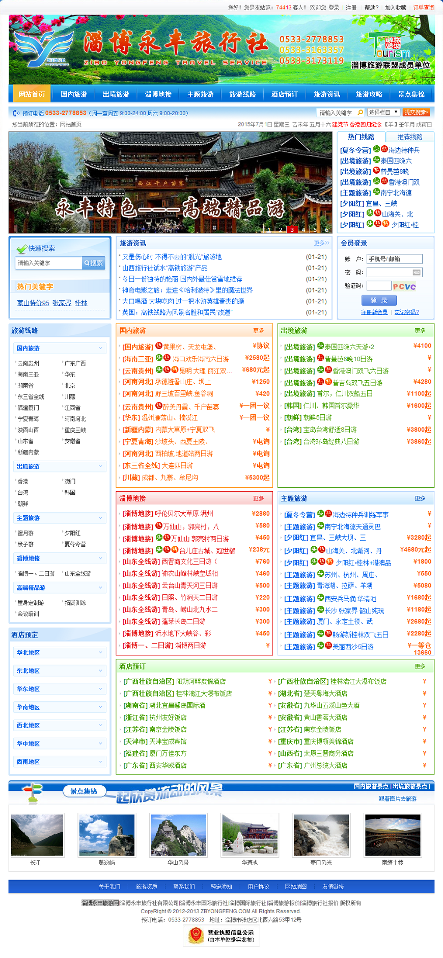
Task: Click the 忘记密码? link
Action: (407, 312)
